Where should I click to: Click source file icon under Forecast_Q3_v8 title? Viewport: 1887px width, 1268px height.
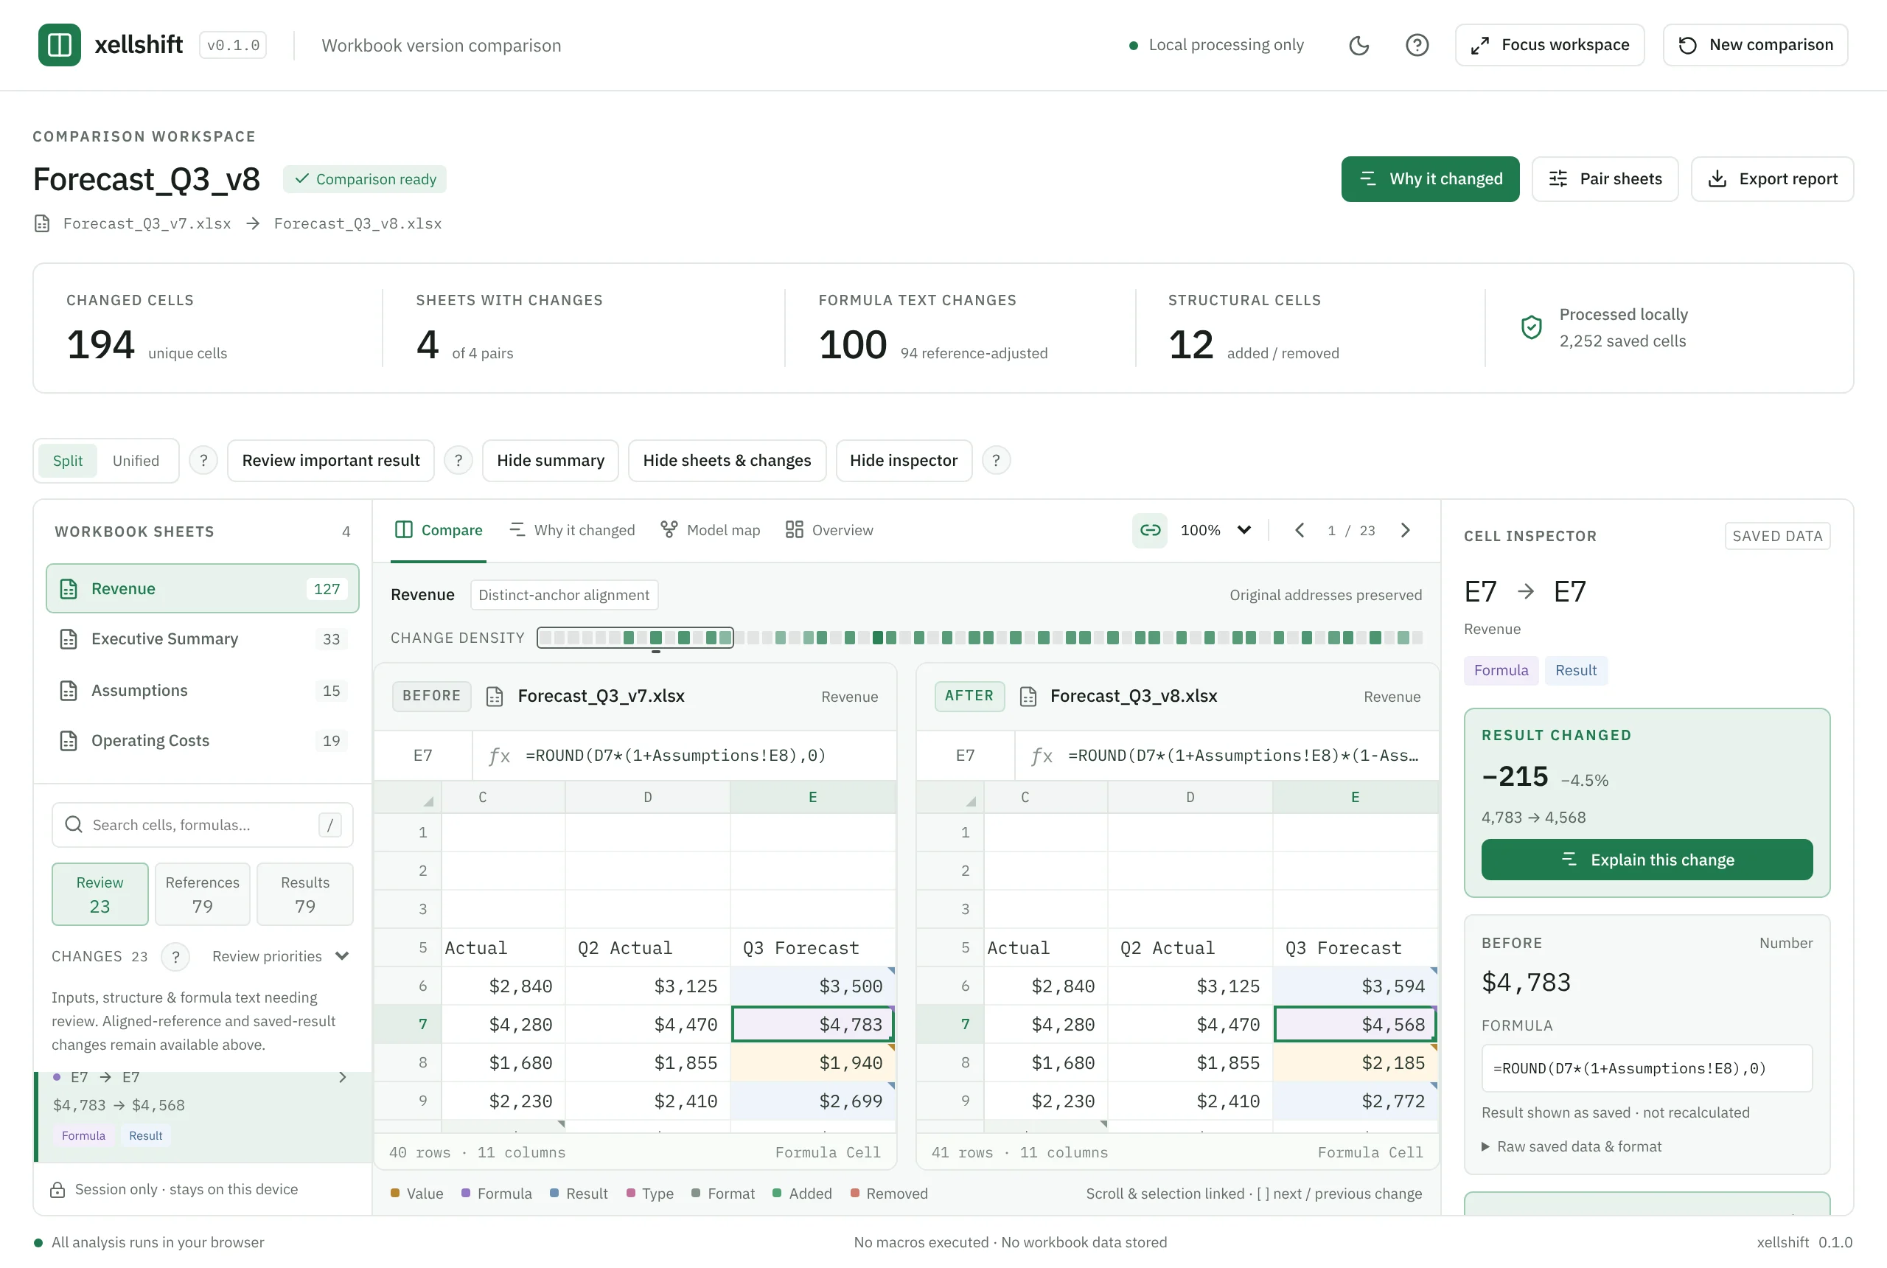(42, 224)
